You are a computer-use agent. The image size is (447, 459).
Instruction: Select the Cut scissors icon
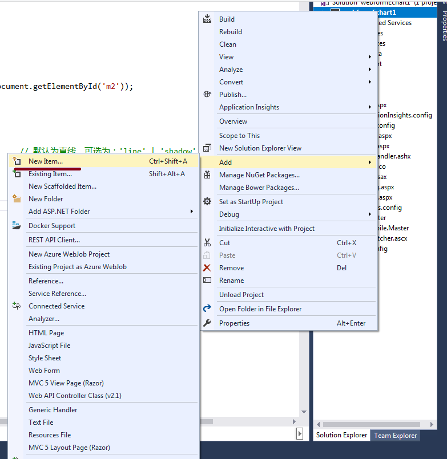point(208,242)
